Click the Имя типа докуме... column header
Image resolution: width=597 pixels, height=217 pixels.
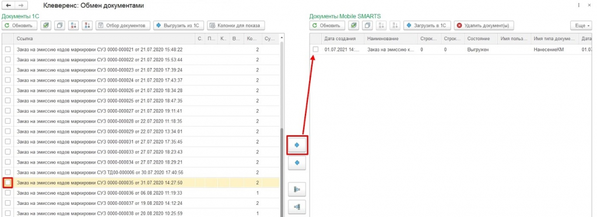point(555,39)
